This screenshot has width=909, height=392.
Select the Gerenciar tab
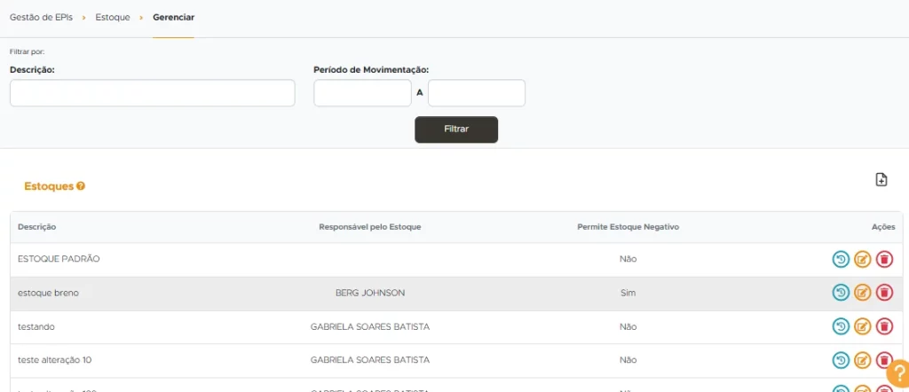click(x=174, y=18)
